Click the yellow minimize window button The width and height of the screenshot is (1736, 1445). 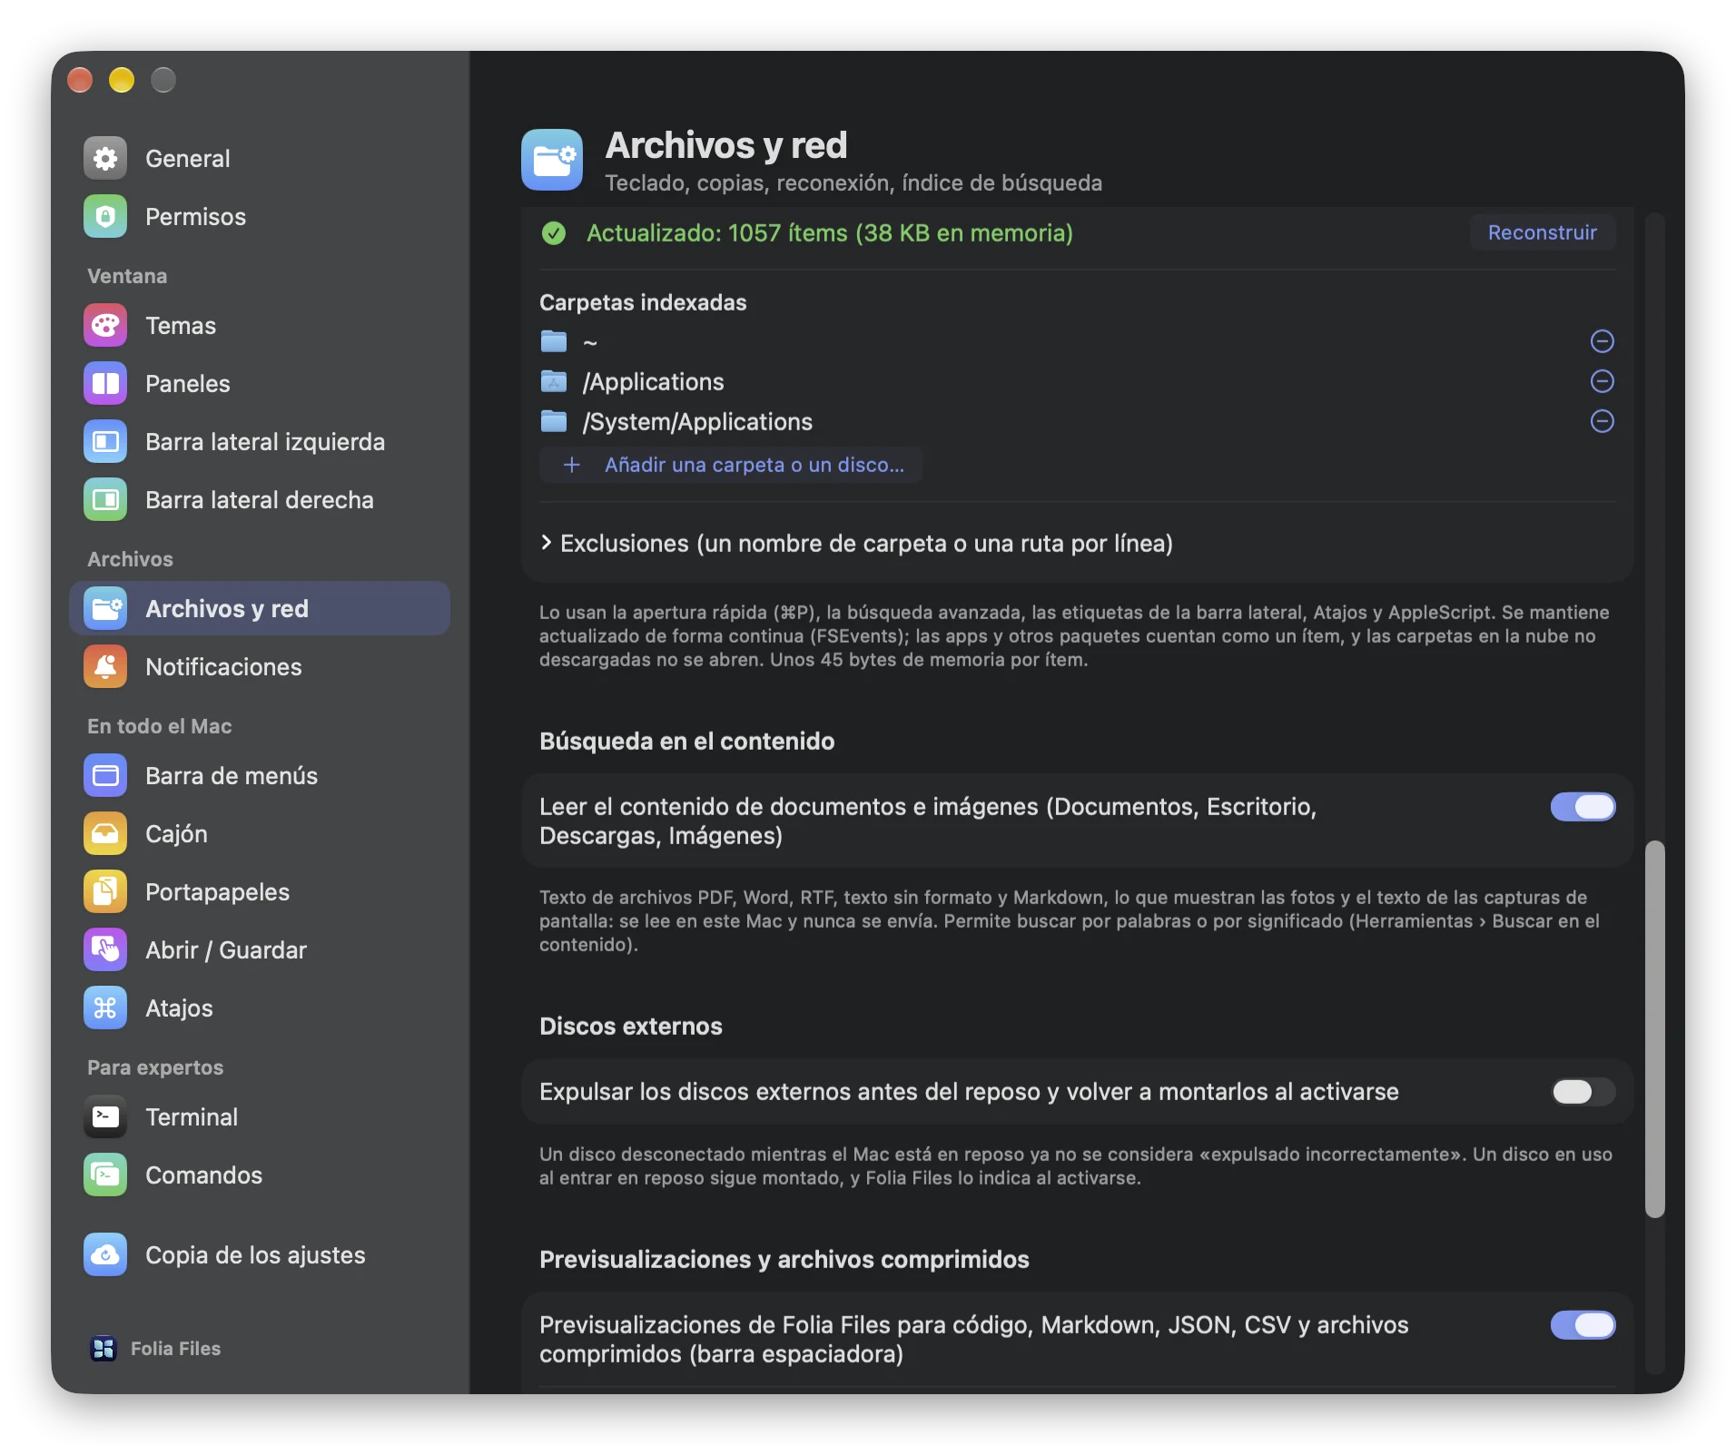tap(122, 81)
